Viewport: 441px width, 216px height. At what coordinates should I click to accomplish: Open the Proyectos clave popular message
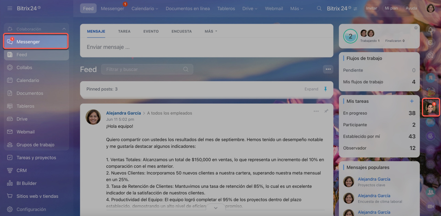pyautogui.click(x=371, y=185)
